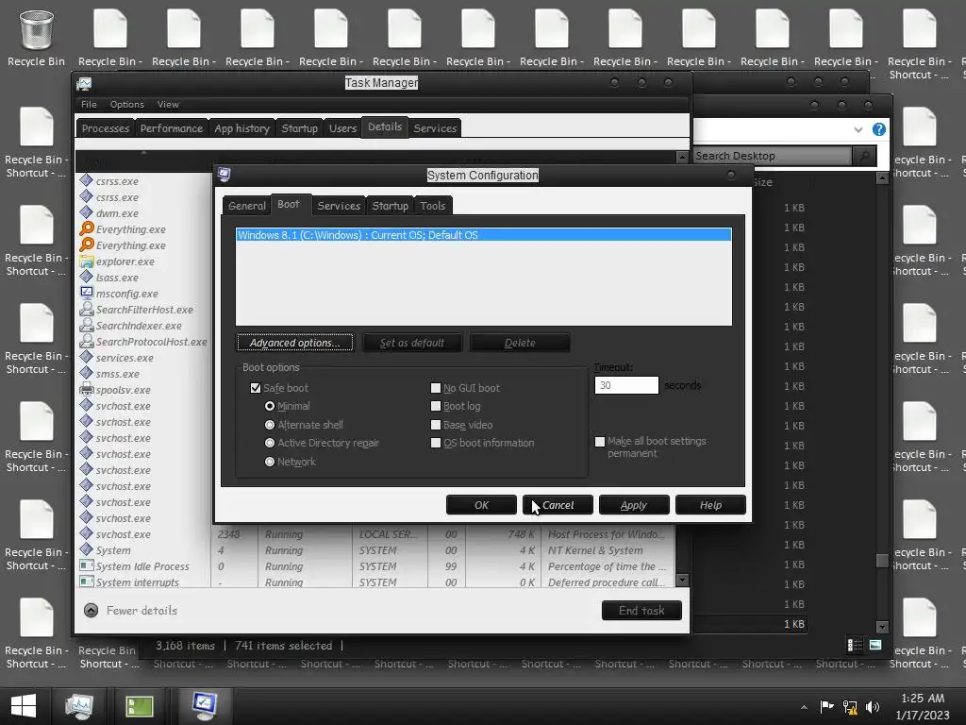This screenshot has width=966, height=725.
Task: Open the Explorer help question icon
Action: (x=879, y=129)
